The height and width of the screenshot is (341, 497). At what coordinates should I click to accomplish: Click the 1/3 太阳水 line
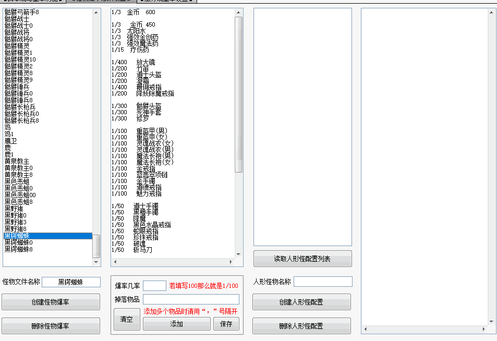[128, 31]
